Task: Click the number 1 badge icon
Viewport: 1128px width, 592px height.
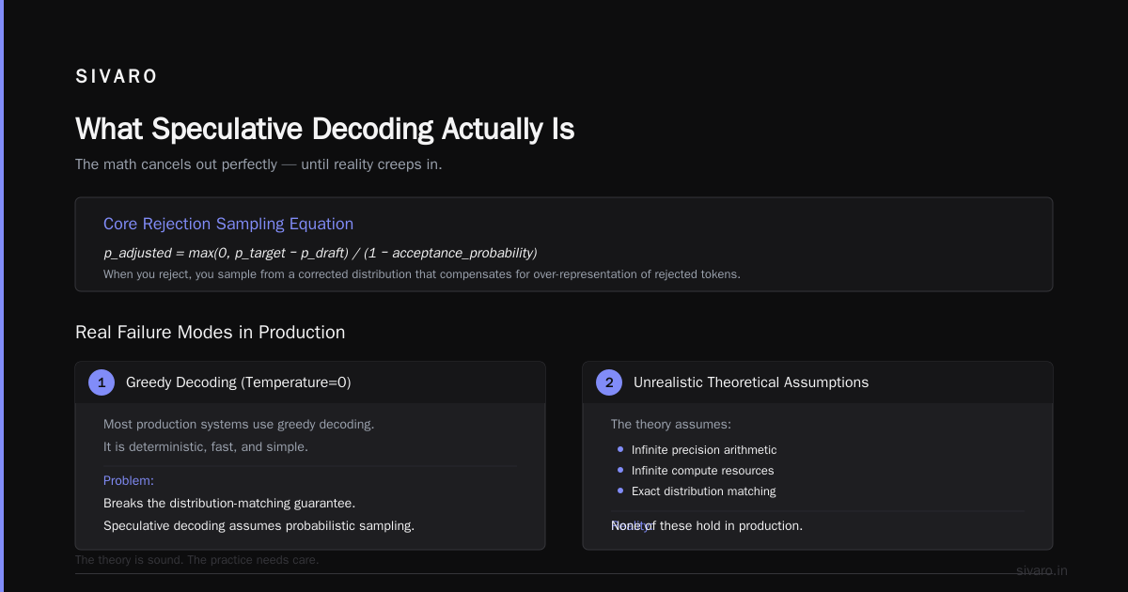Action: (x=102, y=382)
